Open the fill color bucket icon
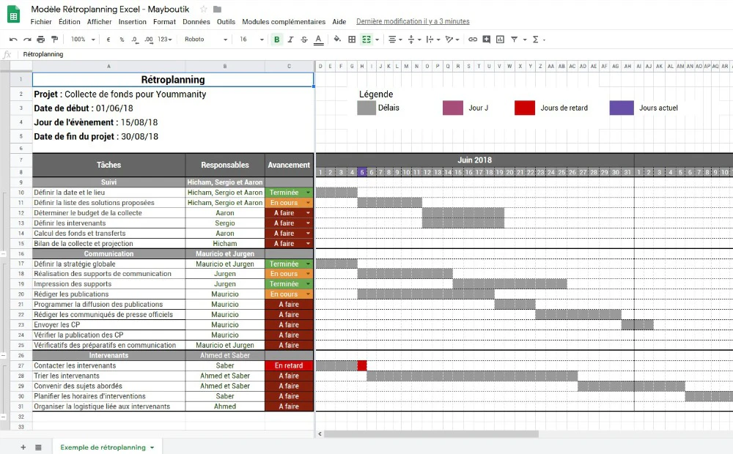Image resolution: width=733 pixels, height=454 pixels. [x=337, y=40]
